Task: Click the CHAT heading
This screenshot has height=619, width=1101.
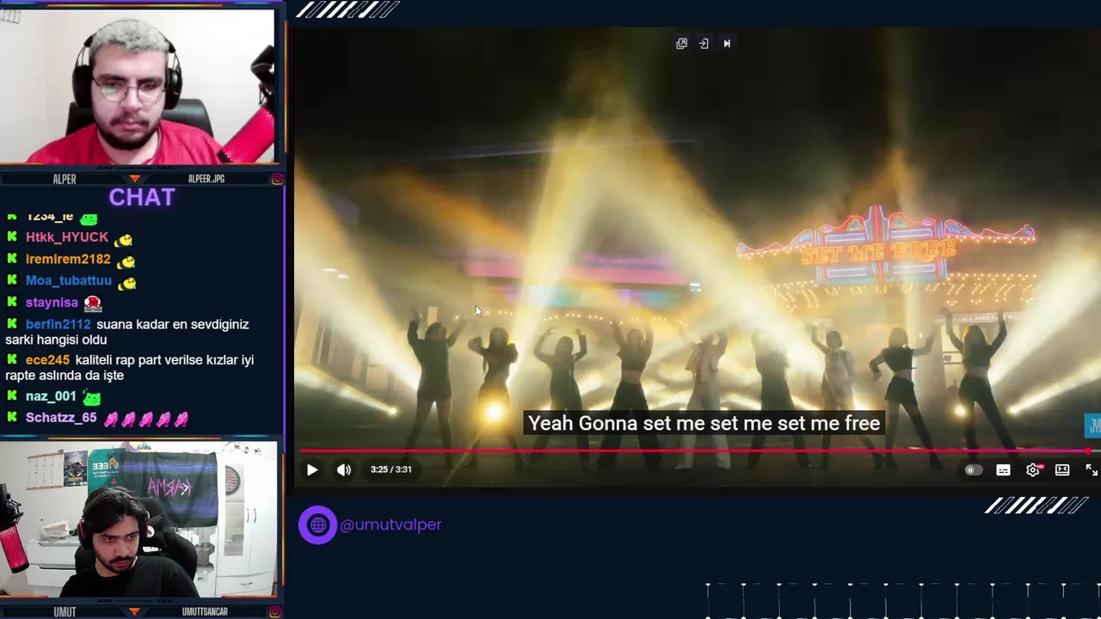Action: [x=142, y=197]
